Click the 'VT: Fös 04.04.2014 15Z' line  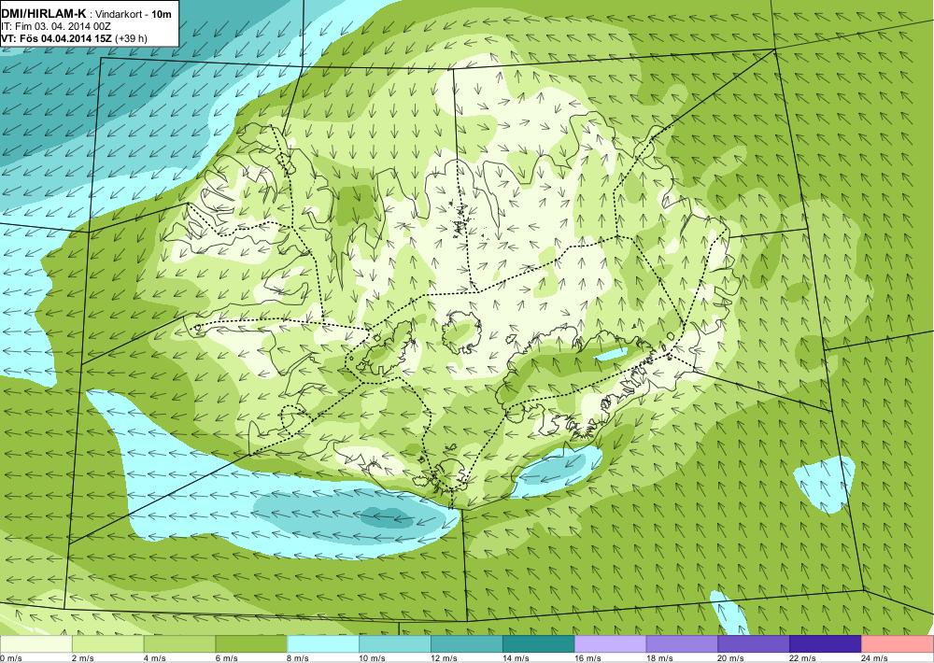(x=57, y=38)
